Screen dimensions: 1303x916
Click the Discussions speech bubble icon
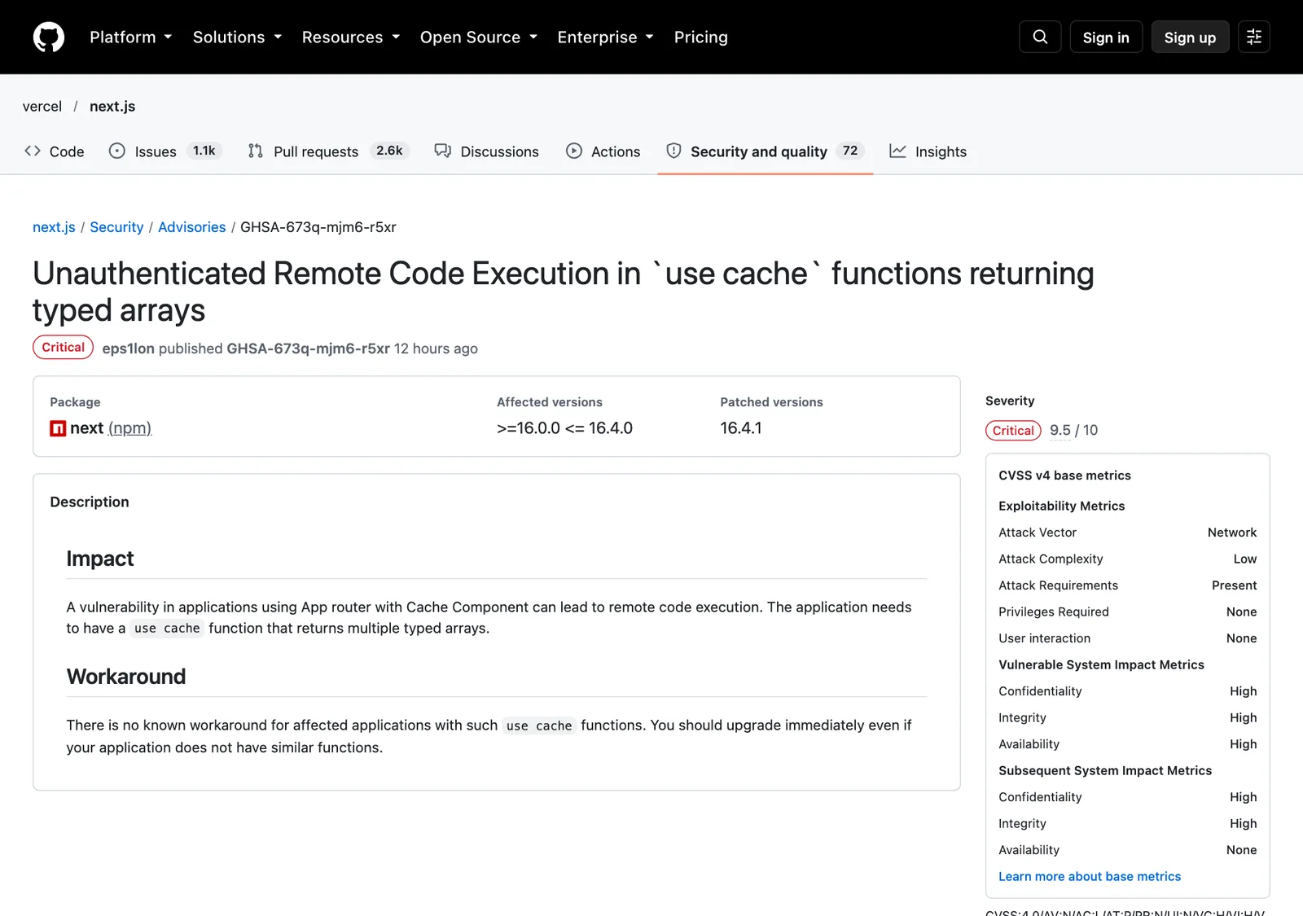pos(442,151)
